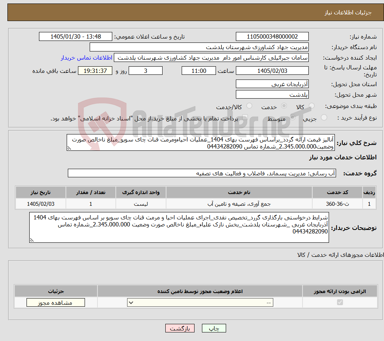
Task: Toggle the mandatory permit checkbox
Action: (x=340, y=302)
